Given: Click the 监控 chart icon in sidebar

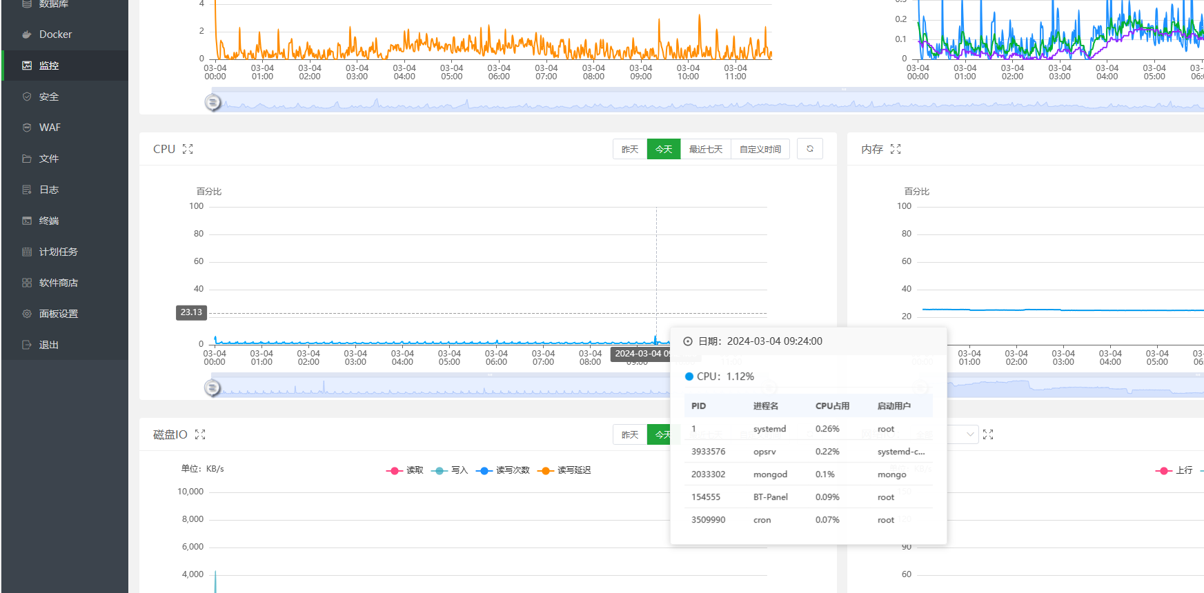Looking at the screenshot, I should 27,66.
